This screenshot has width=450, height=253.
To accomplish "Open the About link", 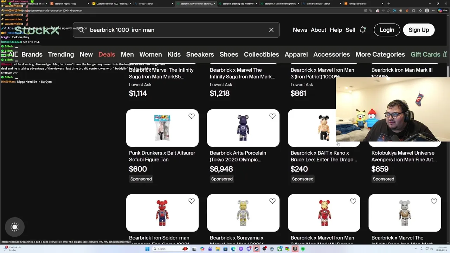I will coord(319,30).
